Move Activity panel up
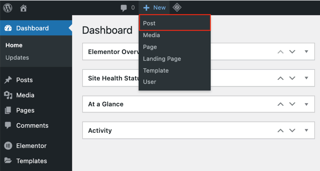320x171 pixels. (x=281, y=130)
